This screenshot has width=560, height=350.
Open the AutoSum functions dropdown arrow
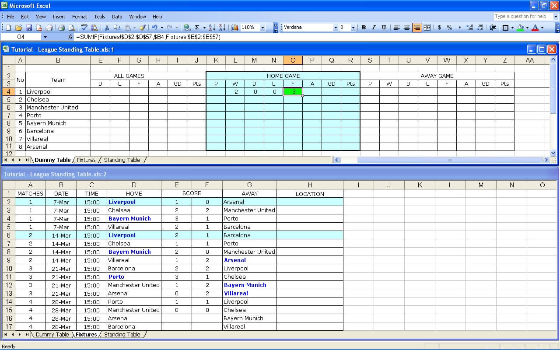coord(204,28)
